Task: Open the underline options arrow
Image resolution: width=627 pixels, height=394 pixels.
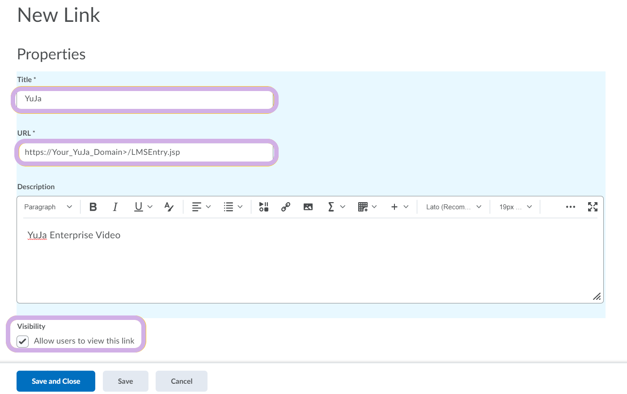Action: pyautogui.click(x=150, y=207)
